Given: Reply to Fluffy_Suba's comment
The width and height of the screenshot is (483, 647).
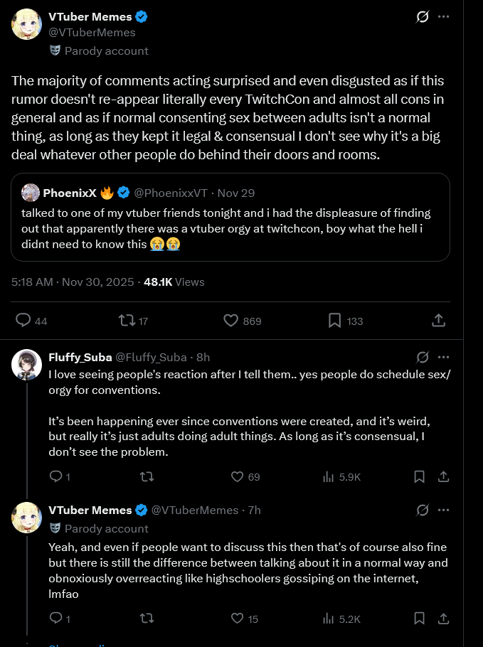Looking at the screenshot, I should click(55, 476).
